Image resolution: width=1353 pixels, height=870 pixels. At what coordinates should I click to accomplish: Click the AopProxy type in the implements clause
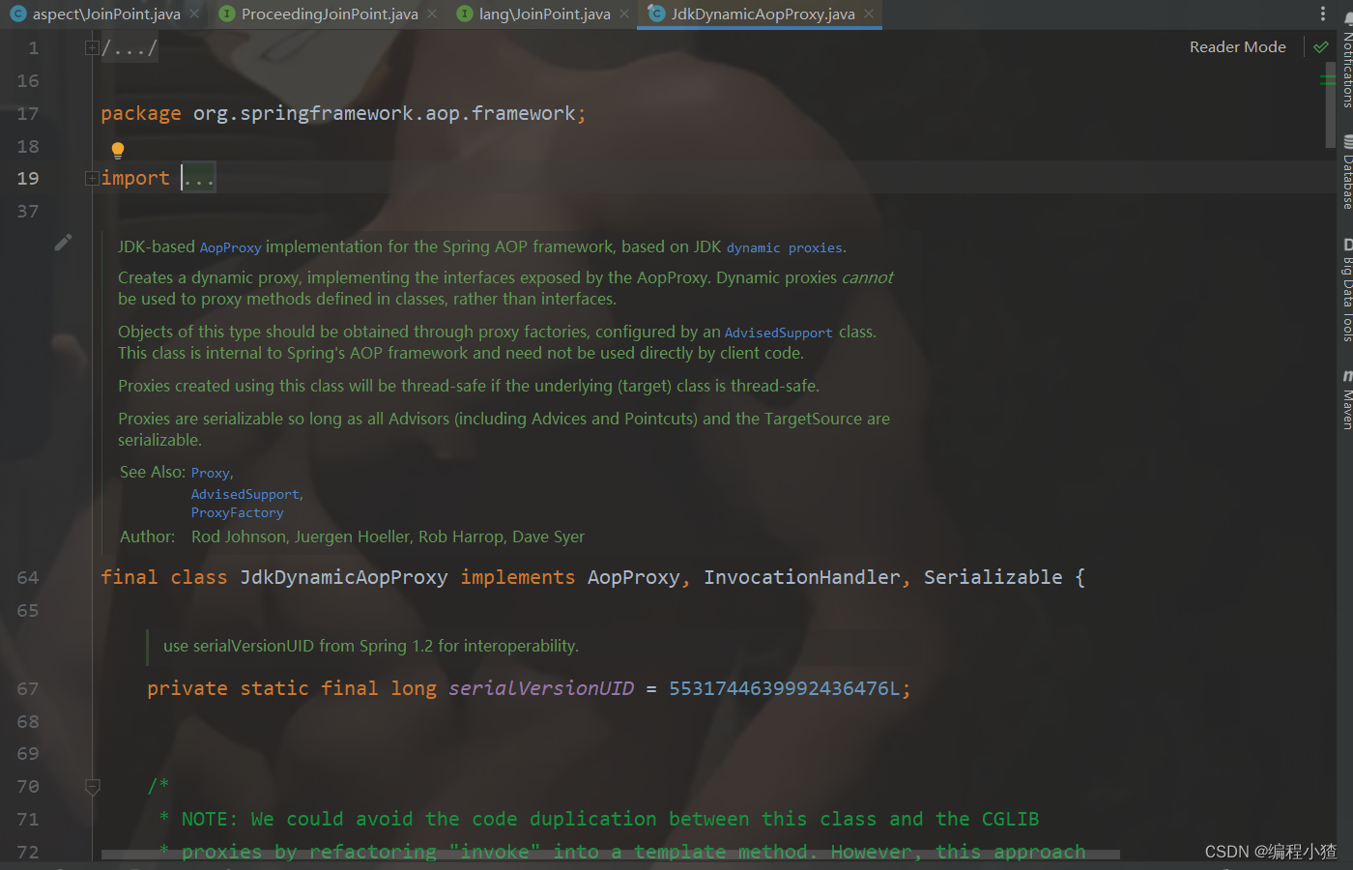coord(633,578)
